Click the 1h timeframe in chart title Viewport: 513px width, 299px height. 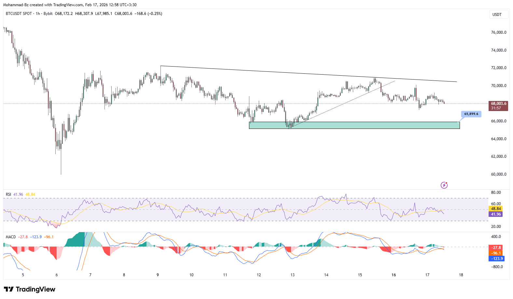(38, 14)
